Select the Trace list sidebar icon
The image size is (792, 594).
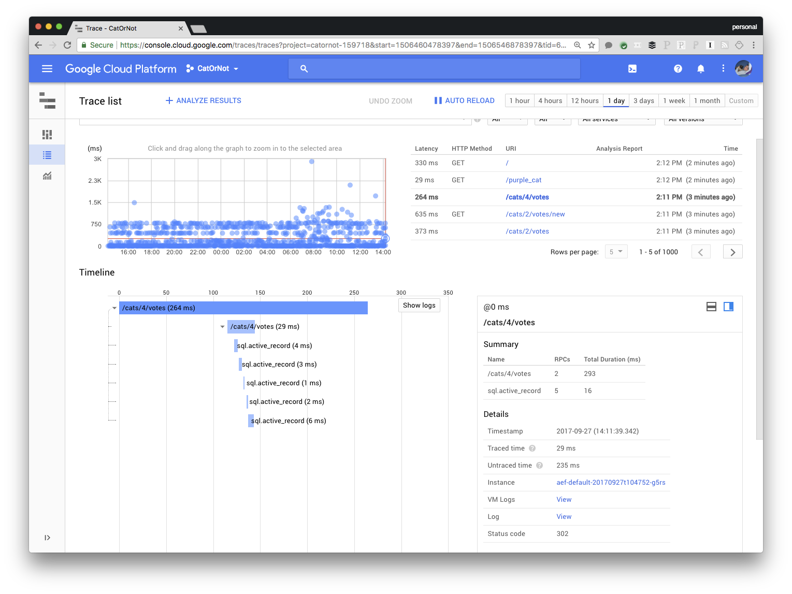pos(47,155)
